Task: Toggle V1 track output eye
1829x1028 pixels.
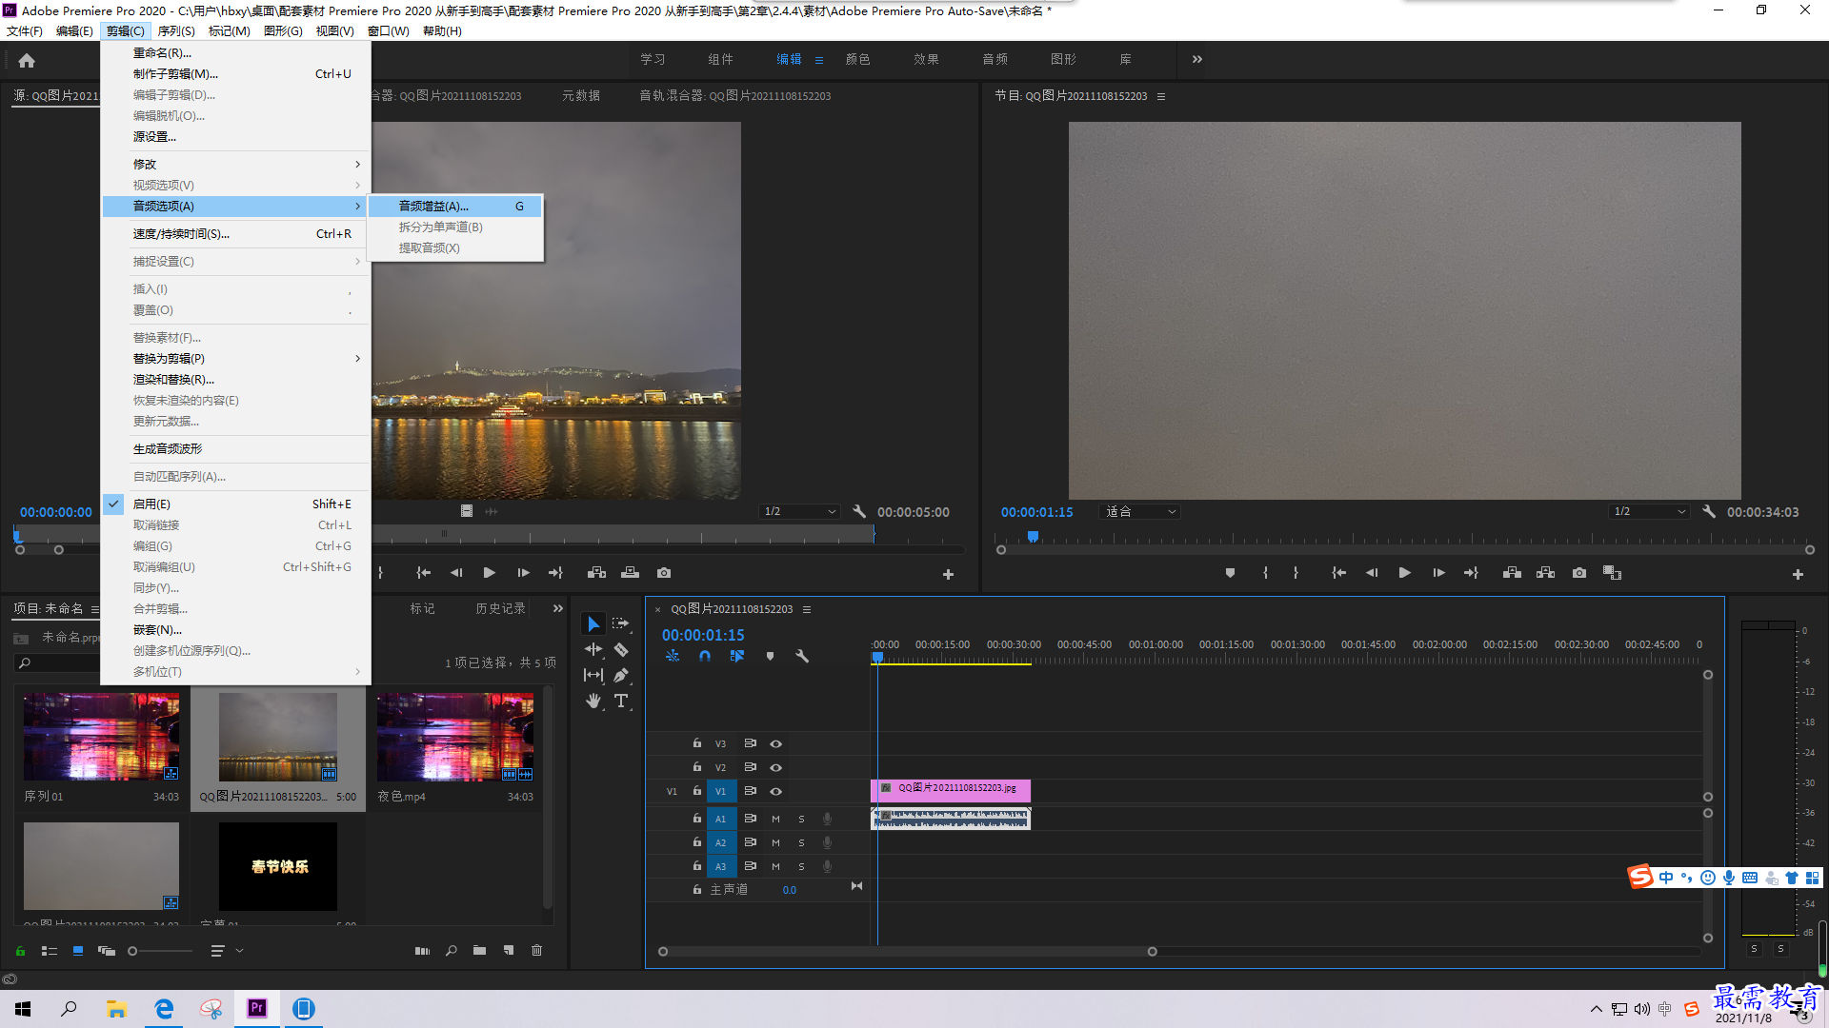Action: pyautogui.click(x=775, y=791)
